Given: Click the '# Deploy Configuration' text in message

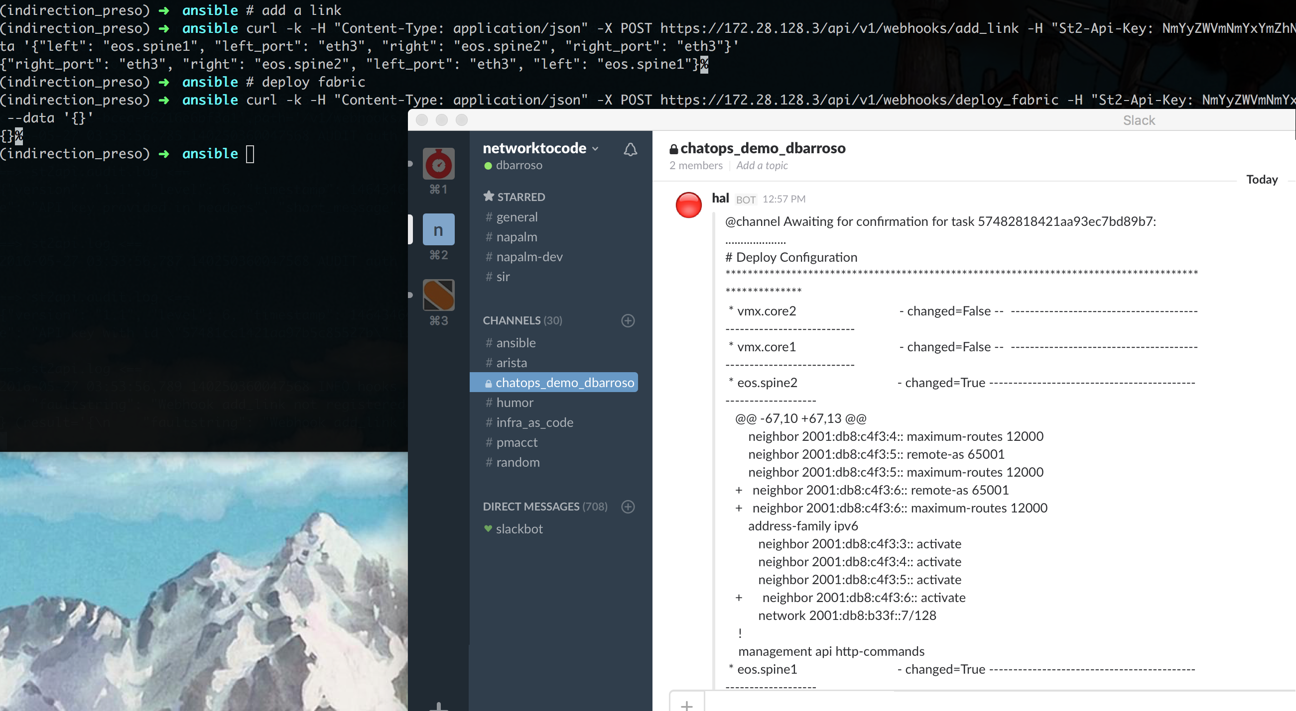Looking at the screenshot, I should tap(791, 257).
